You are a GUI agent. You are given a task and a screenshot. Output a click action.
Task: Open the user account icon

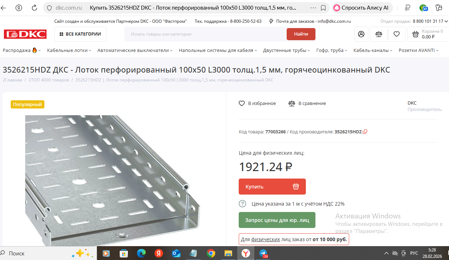[361, 34]
